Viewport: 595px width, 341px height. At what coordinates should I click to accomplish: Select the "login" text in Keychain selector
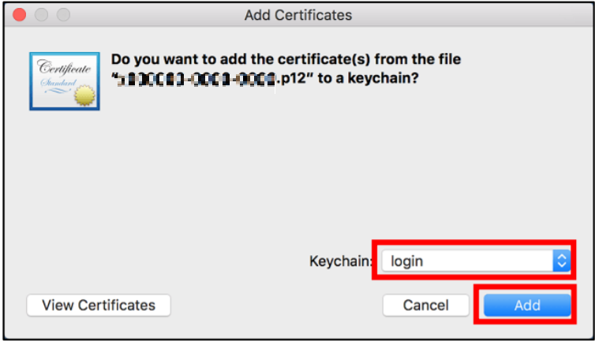click(407, 260)
